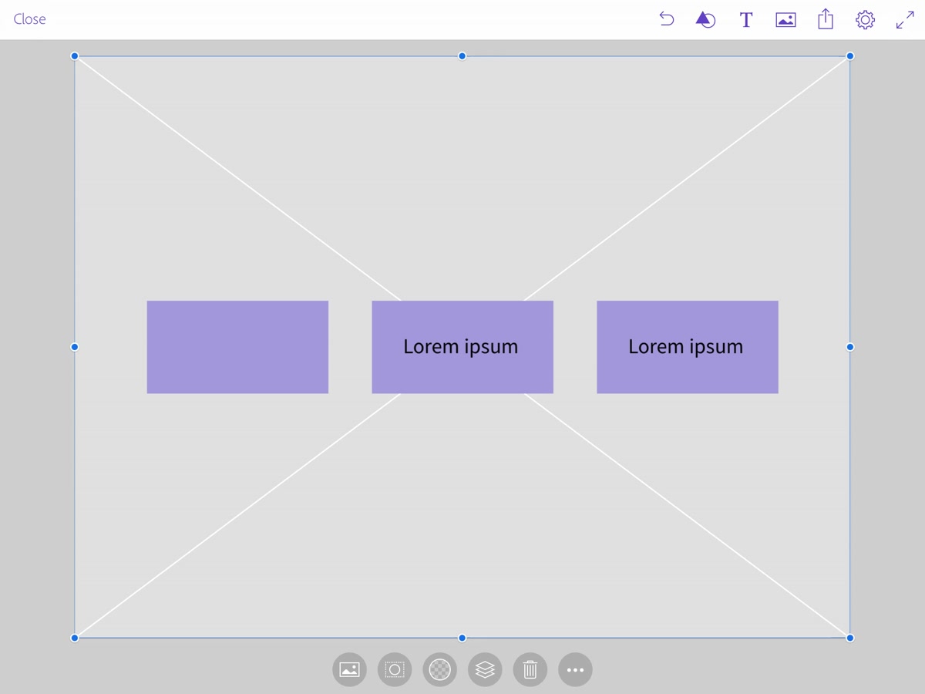Tap the undo arrow icon

tap(667, 20)
